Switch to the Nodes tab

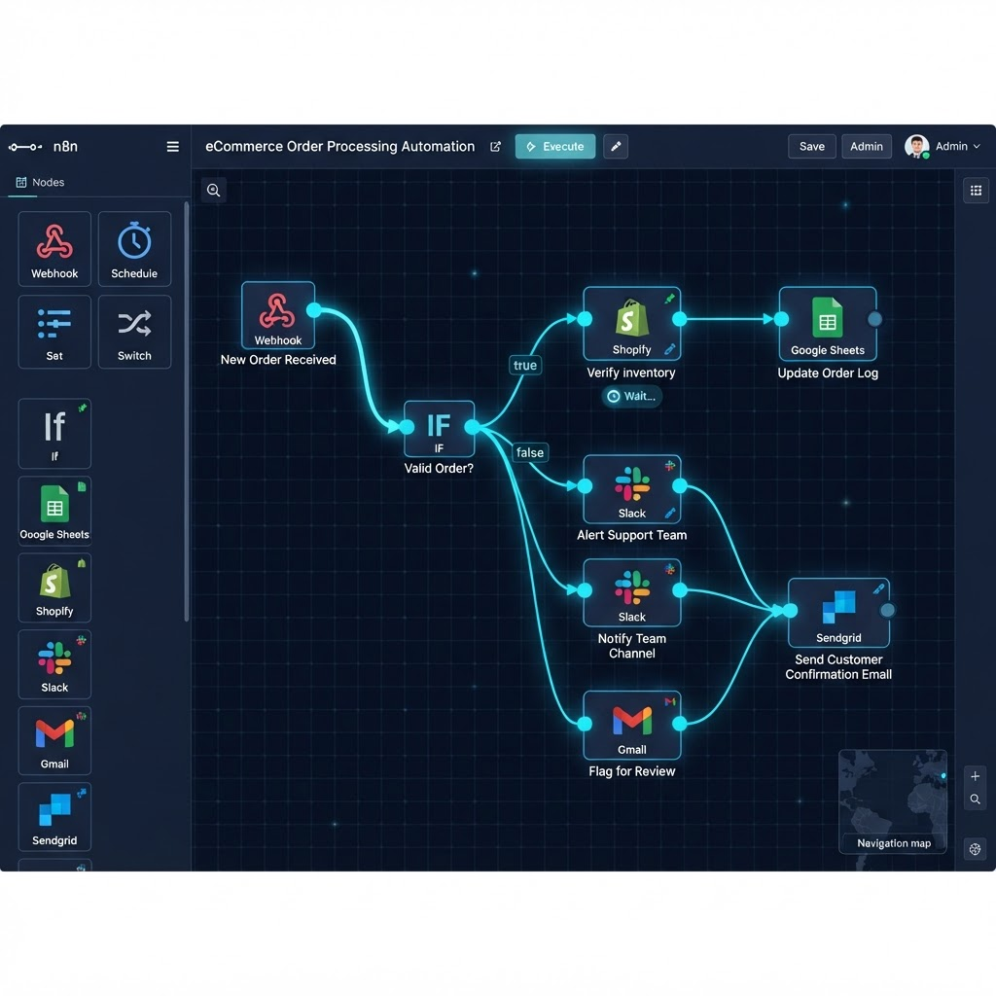coord(39,183)
